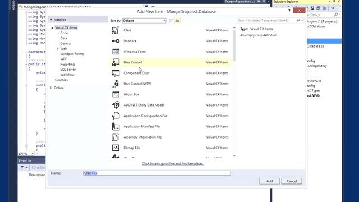The height and width of the screenshot is (202, 359).
Task: Click the Name input field
Action: point(157,173)
